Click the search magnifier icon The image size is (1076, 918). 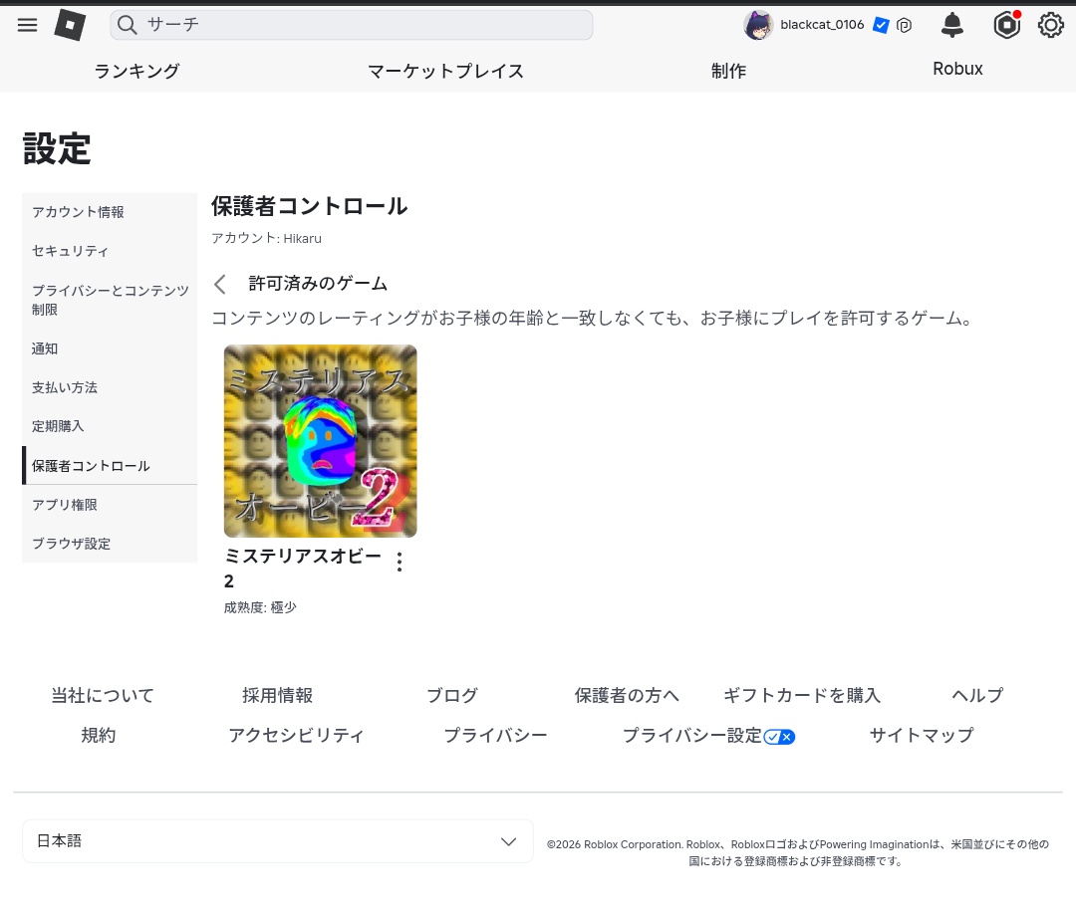(127, 25)
